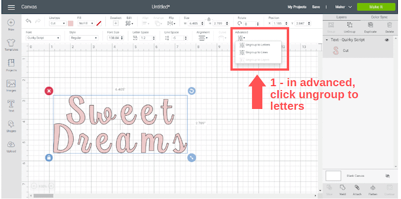Viewport: 401px width, 199px height.
Task: Open the Shapes tool
Action: click(11, 126)
